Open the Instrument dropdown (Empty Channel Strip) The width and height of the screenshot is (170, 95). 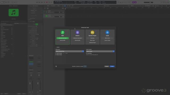[70, 51]
